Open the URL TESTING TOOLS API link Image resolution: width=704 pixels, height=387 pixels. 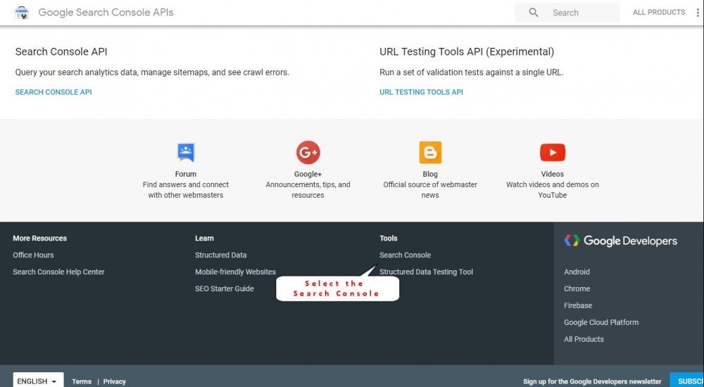click(421, 92)
